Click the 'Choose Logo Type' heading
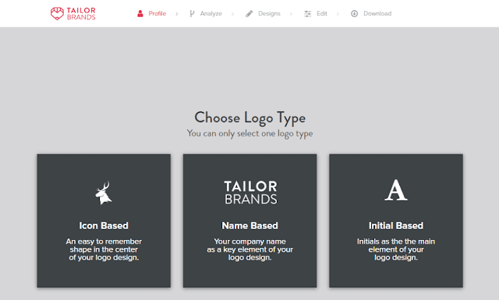This screenshot has width=499, height=300. point(249,118)
